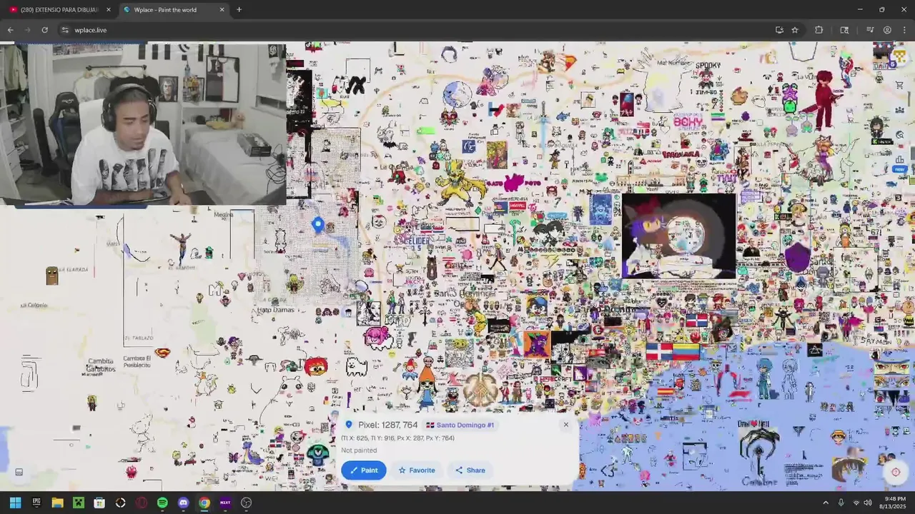
Task: Close the YouTube tab
Action: point(109,10)
